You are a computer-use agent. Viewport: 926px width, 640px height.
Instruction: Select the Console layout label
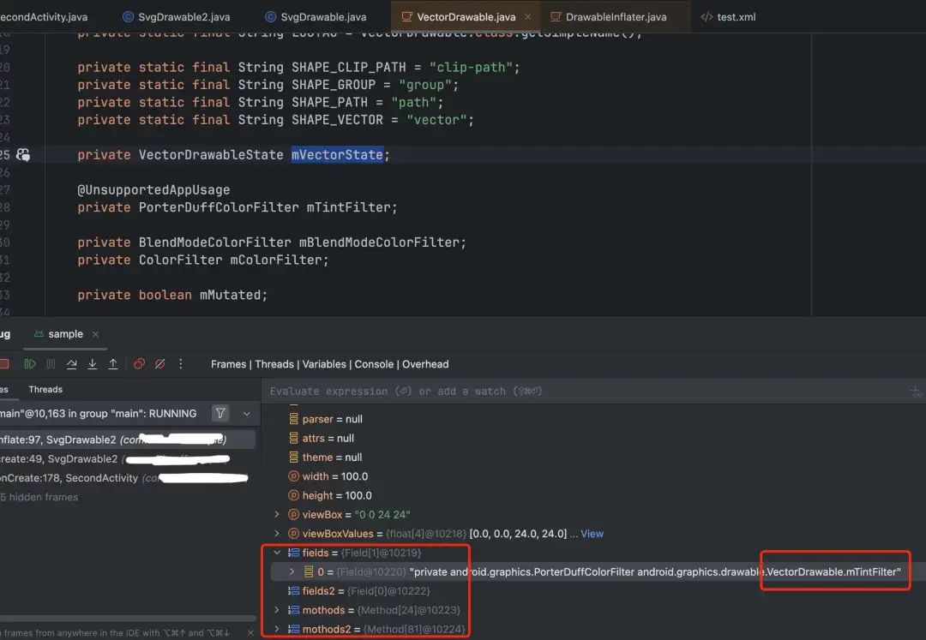click(374, 364)
